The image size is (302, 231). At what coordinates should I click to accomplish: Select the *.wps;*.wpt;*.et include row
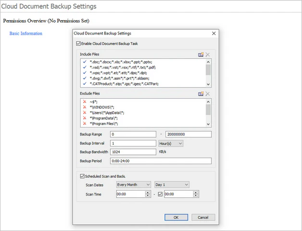118,73
